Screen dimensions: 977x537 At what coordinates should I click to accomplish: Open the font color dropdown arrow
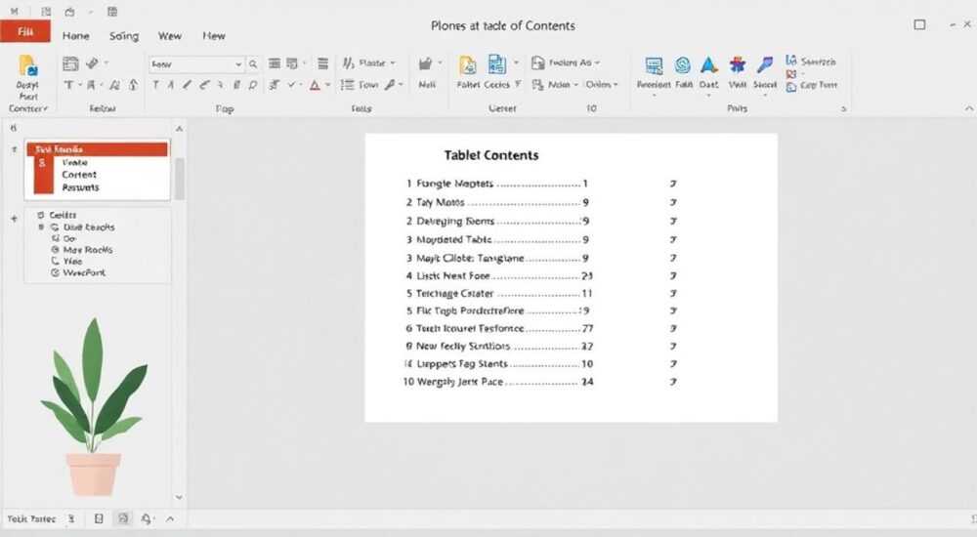click(x=327, y=85)
